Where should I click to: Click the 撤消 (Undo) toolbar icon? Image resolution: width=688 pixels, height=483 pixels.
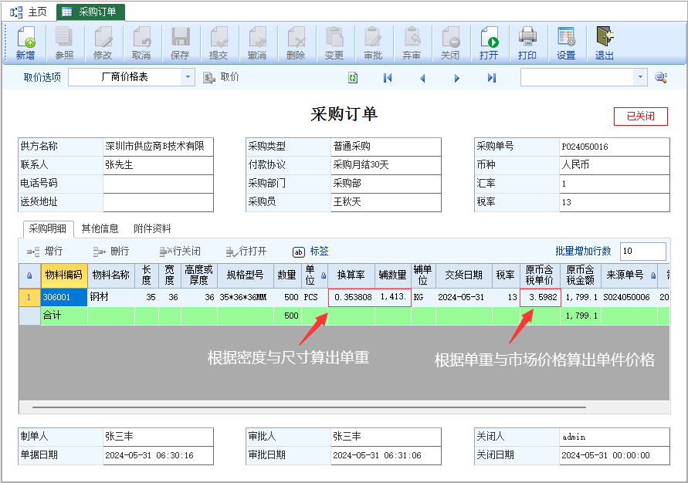point(257,43)
